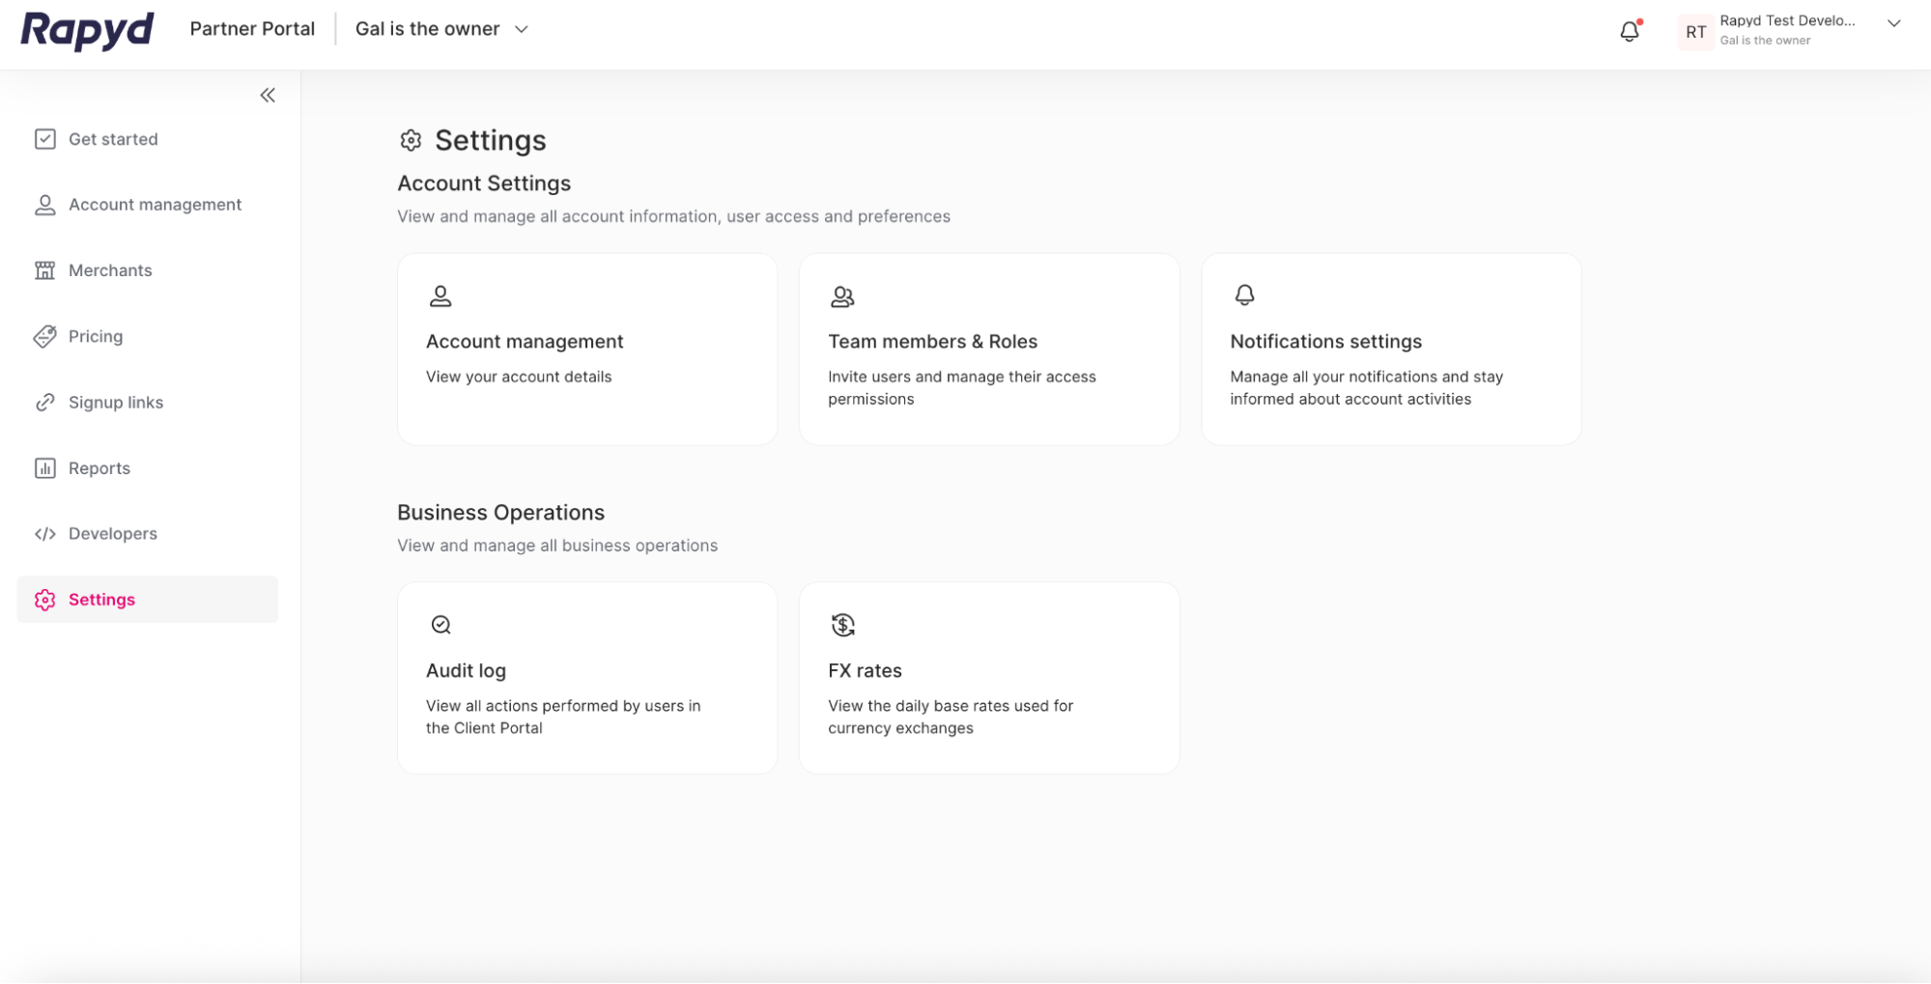The width and height of the screenshot is (1931, 984).
Task: Open the Notifications settings card
Action: click(x=1391, y=349)
